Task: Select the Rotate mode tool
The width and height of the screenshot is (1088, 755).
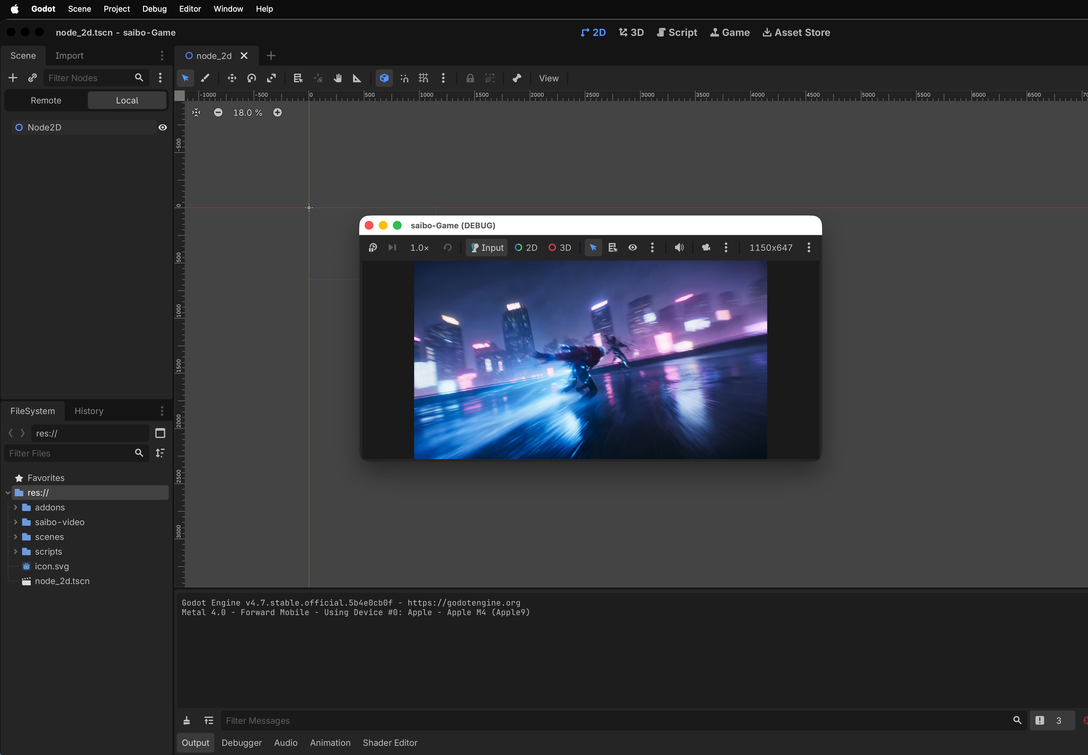Action: pyautogui.click(x=252, y=78)
